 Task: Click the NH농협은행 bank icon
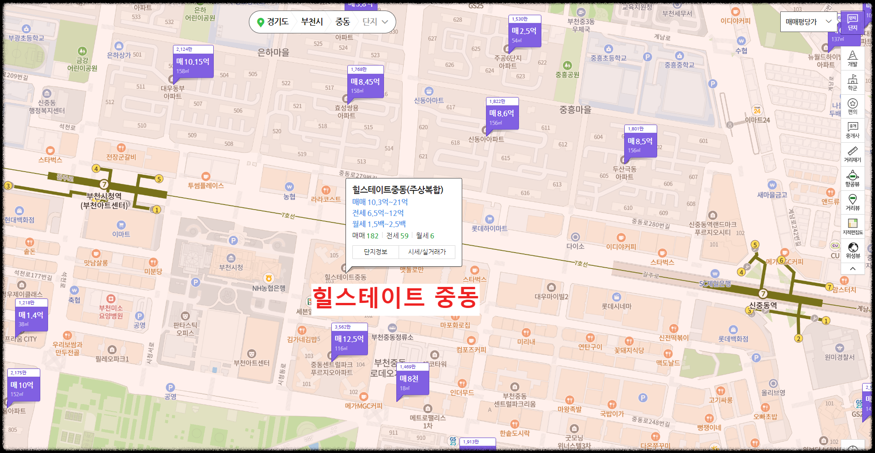point(269,278)
